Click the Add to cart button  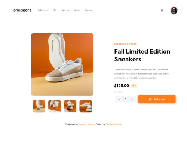tap(157, 99)
